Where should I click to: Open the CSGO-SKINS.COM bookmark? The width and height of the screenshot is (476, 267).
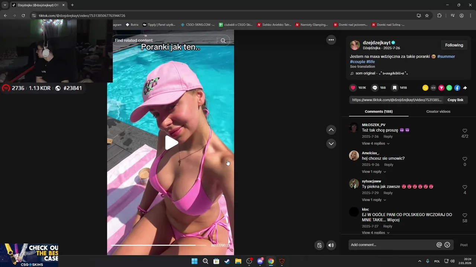197,25
